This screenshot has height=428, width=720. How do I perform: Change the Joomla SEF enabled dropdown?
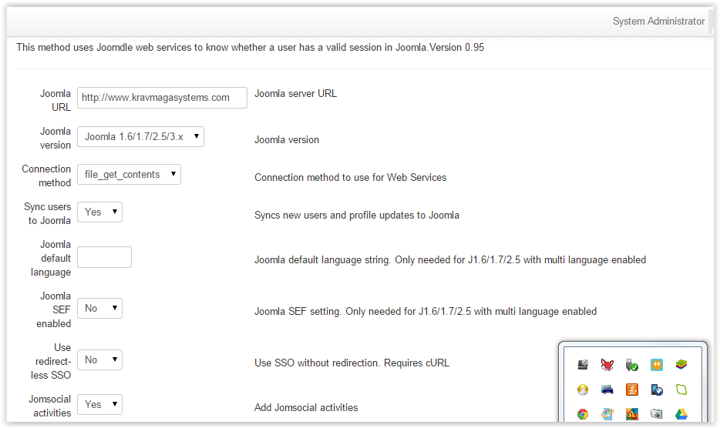pos(99,308)
